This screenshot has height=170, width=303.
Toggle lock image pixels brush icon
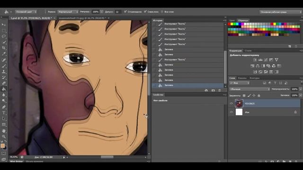[x=249, y=95]
